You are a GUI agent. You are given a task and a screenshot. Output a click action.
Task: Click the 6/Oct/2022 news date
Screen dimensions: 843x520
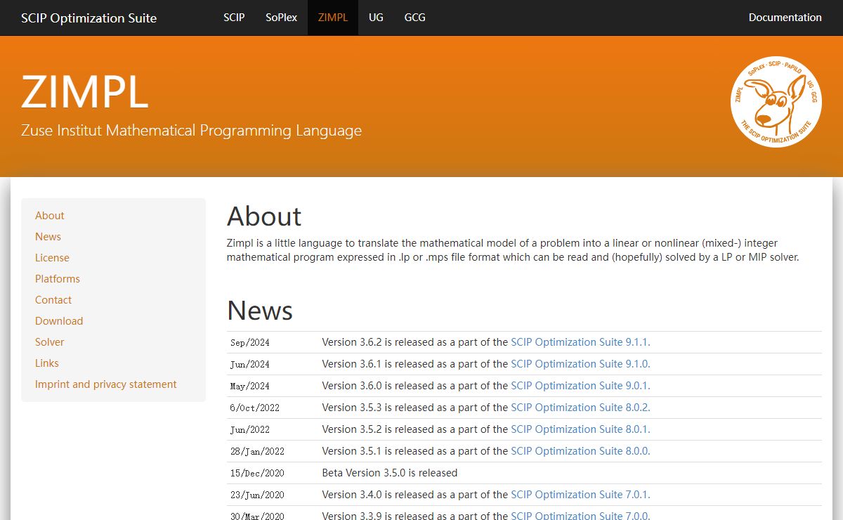(x=255, y=408)
